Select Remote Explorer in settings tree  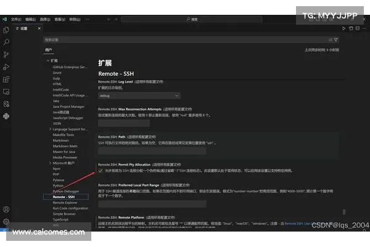[x=65, y=203]
